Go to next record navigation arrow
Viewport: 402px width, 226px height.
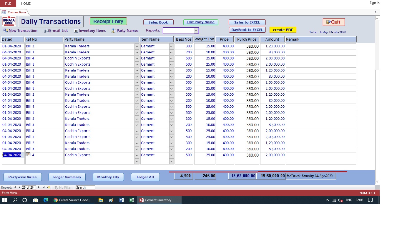39,187
